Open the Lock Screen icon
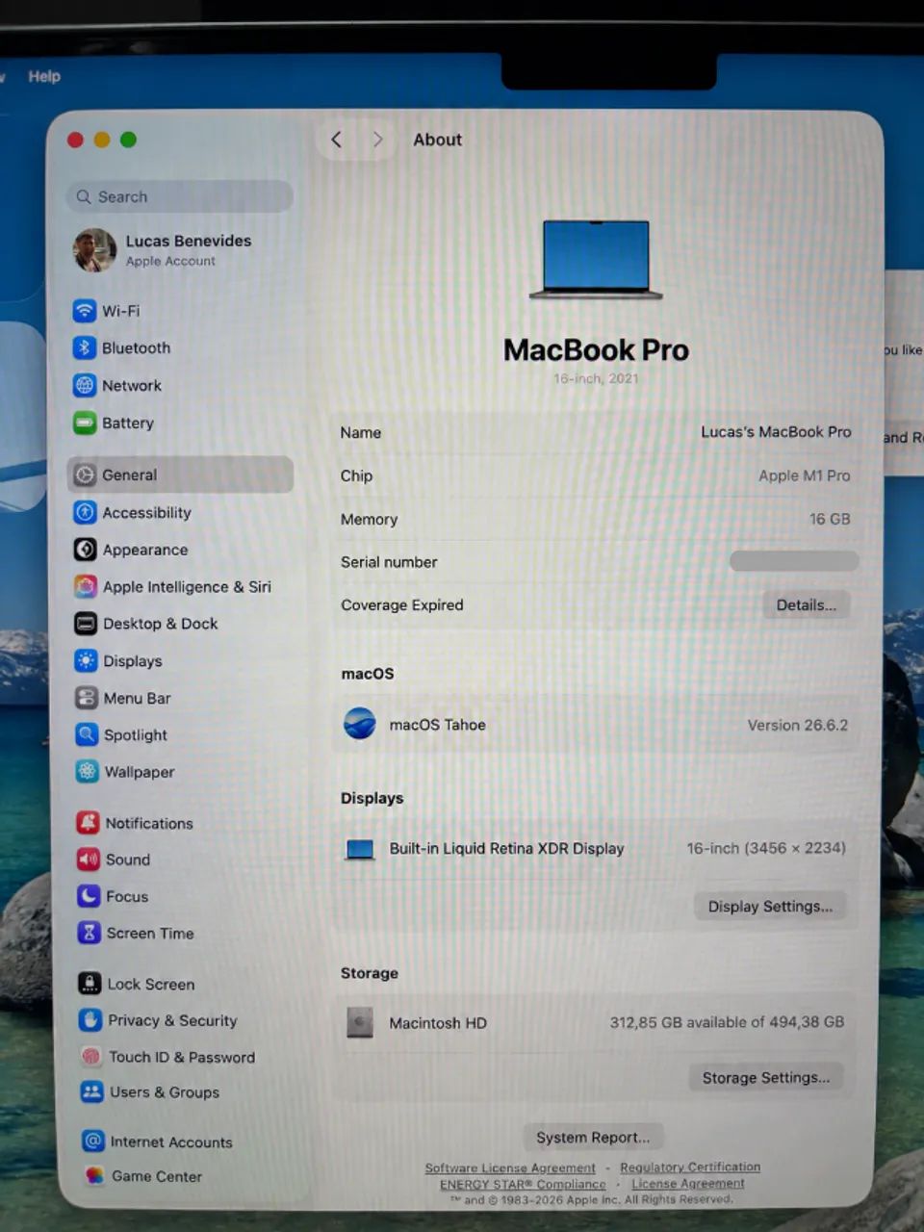The image size is (924, 1232). [x=90, y=984]
